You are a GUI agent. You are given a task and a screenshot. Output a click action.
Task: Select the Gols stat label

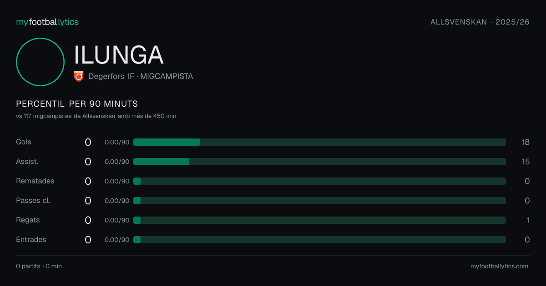(24, 142)
